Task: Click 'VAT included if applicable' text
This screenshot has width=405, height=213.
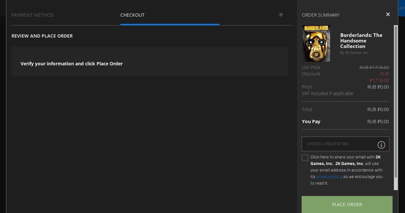Action: [327, 93]
